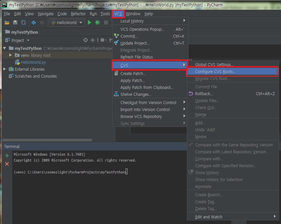Open the Run menu
The height and width of the screenshot is (224, 281).
[x=93, y=14]
